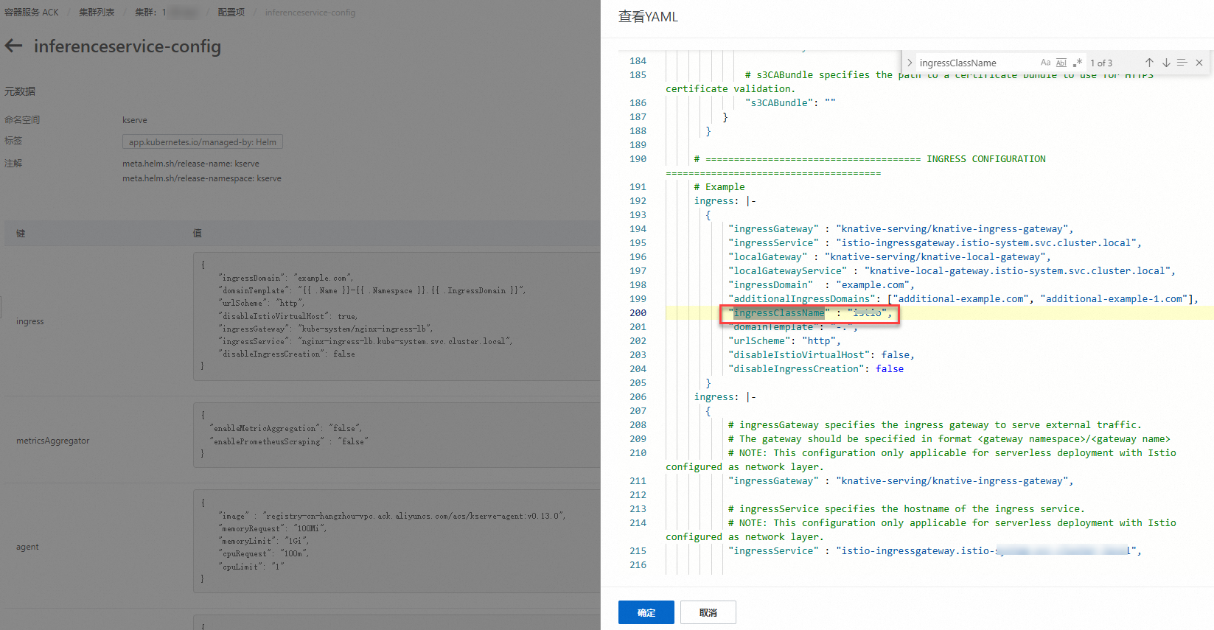The height and width of the screenshot is (630, 1214).
Task: Click in the ingressClassName search field
Action: [x=973, y=63]
